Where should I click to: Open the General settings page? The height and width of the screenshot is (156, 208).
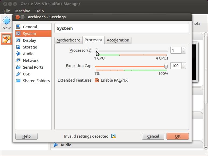(33, 27)
